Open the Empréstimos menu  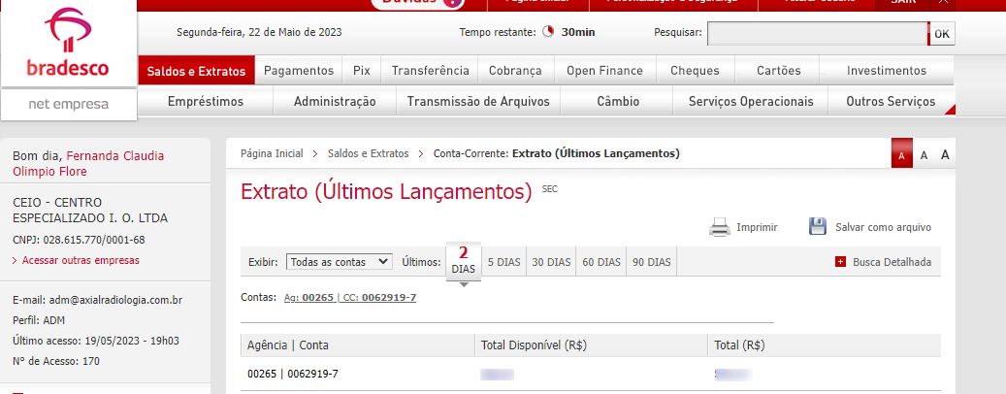(206, 101)
